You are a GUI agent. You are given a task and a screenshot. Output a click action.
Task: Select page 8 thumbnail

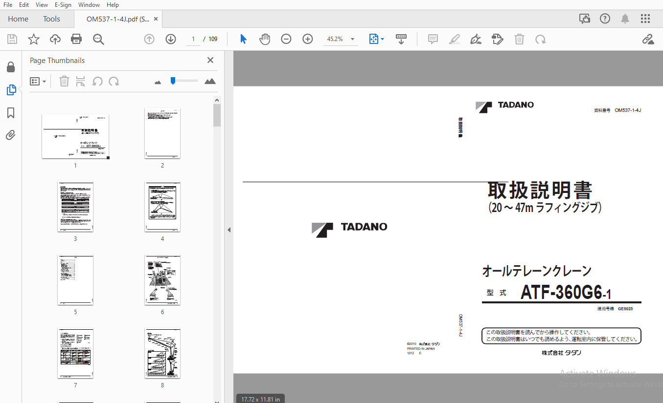(x=162, y=353)
